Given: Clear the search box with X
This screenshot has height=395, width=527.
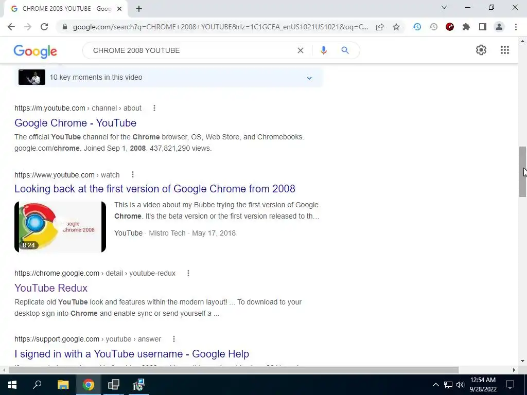Looking at the screenshot, I should (301, 50).
